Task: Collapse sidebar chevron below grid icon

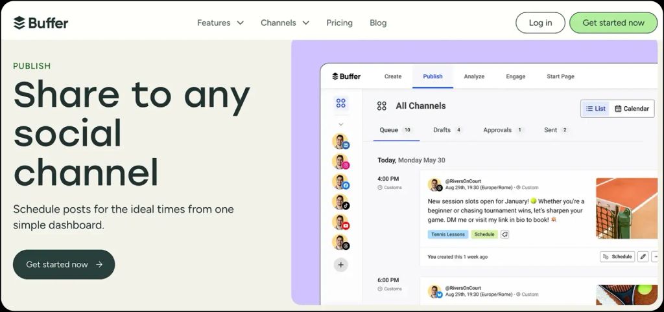Action: click(x=341, y=124)
